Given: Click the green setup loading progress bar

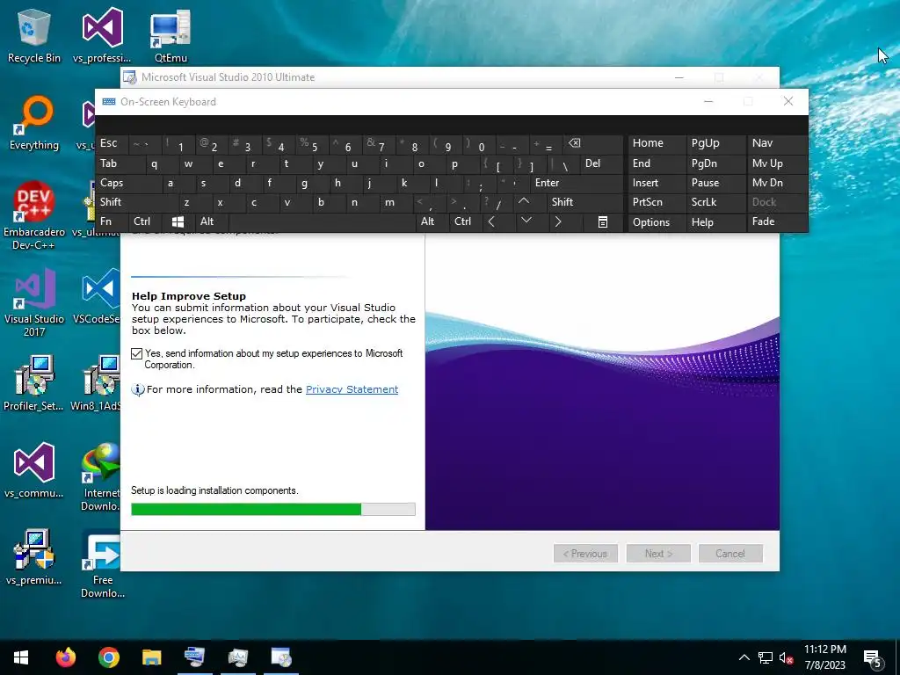Looking at the screenshot, I should (x=273, y=509).
